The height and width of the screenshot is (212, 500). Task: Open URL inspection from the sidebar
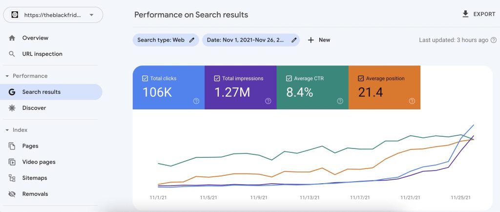(x=42, y=54)
